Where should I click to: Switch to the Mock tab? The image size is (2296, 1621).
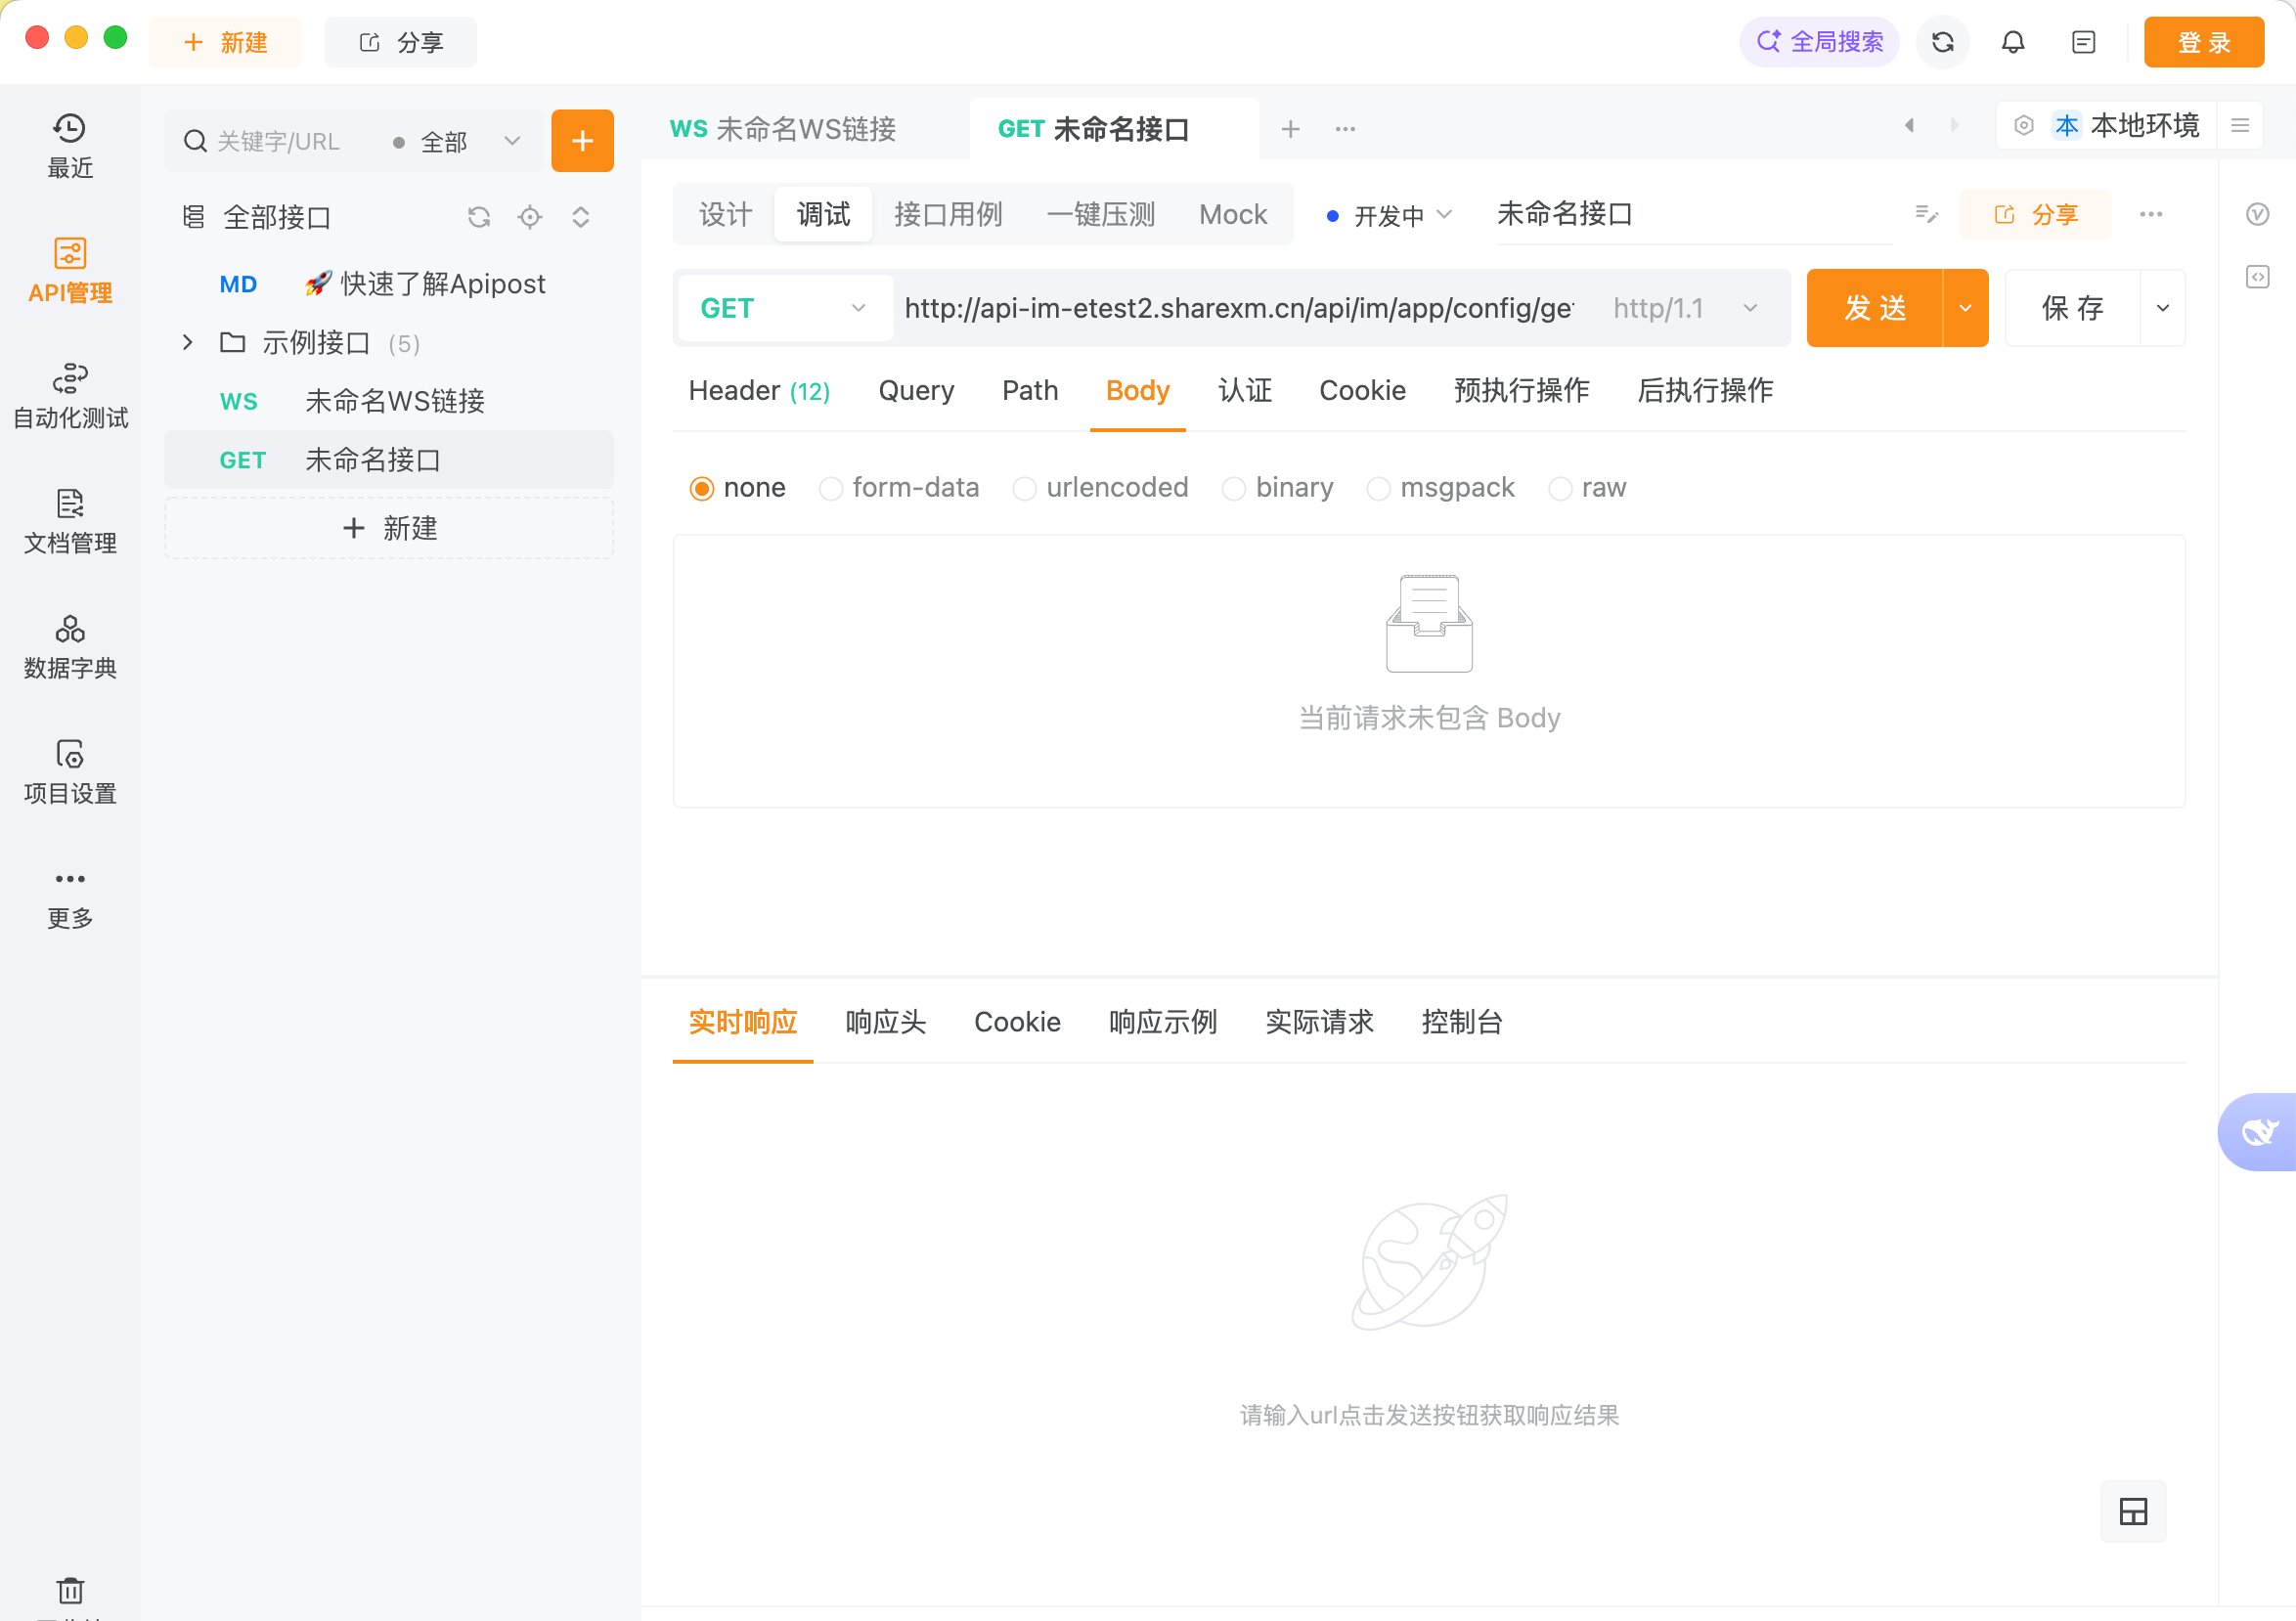(x=1233, y=213)
